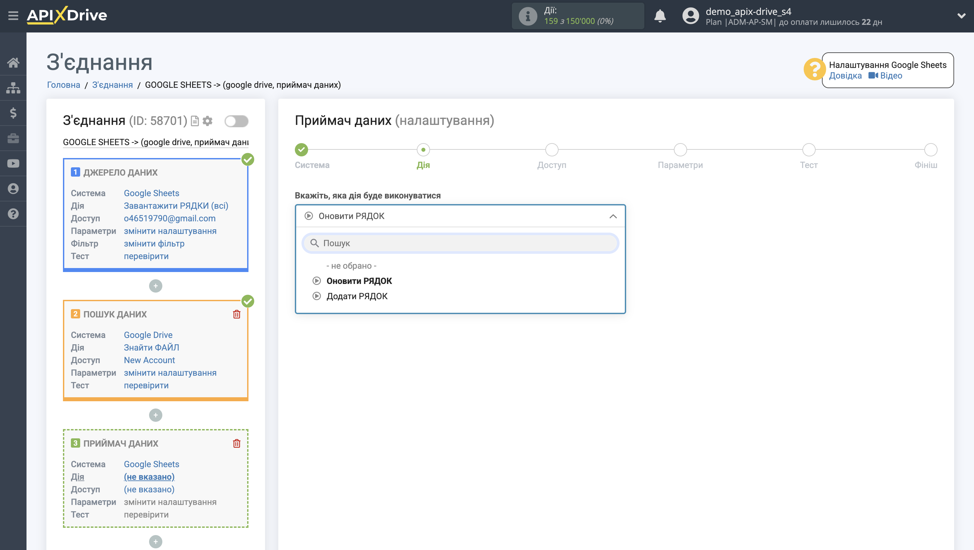Click the ApiX-Drive logo
The width and height of the screenshot is (974, 550).
click(67, 16)
